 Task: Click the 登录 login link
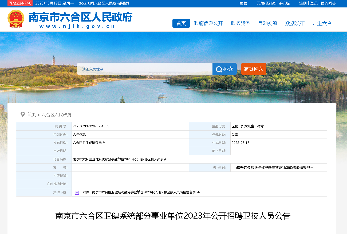[x=314, y=3]
